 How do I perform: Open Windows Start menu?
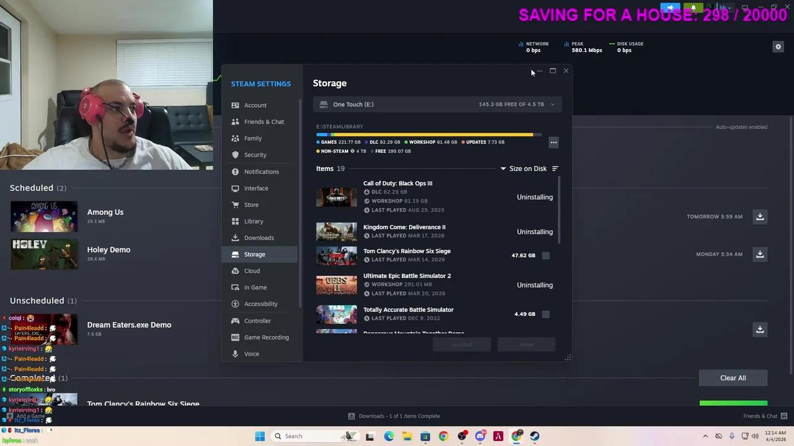260,436
